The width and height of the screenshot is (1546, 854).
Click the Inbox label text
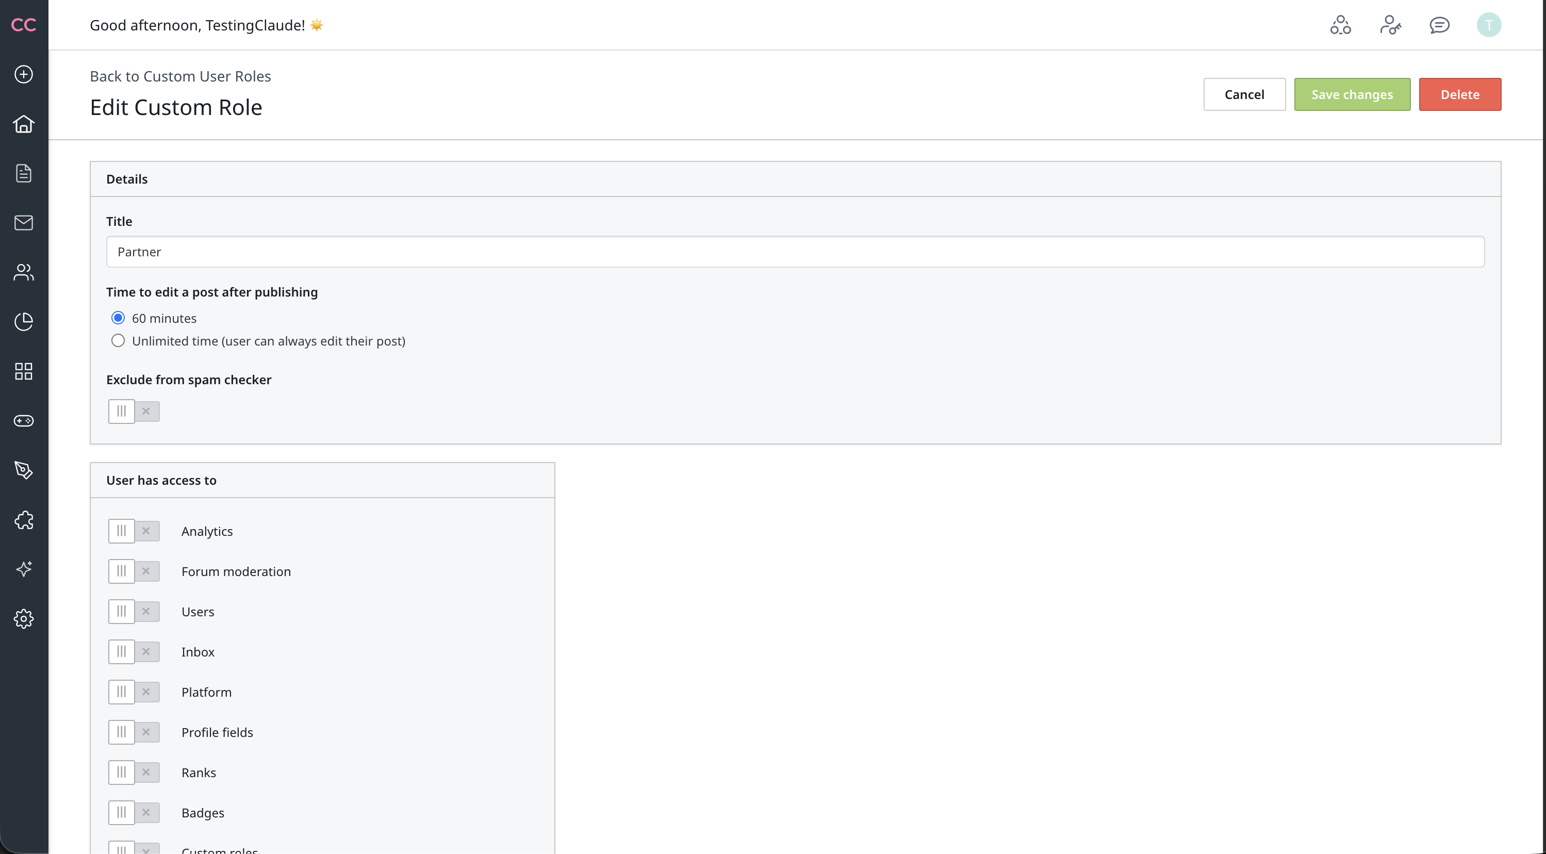tap(198, 652)
